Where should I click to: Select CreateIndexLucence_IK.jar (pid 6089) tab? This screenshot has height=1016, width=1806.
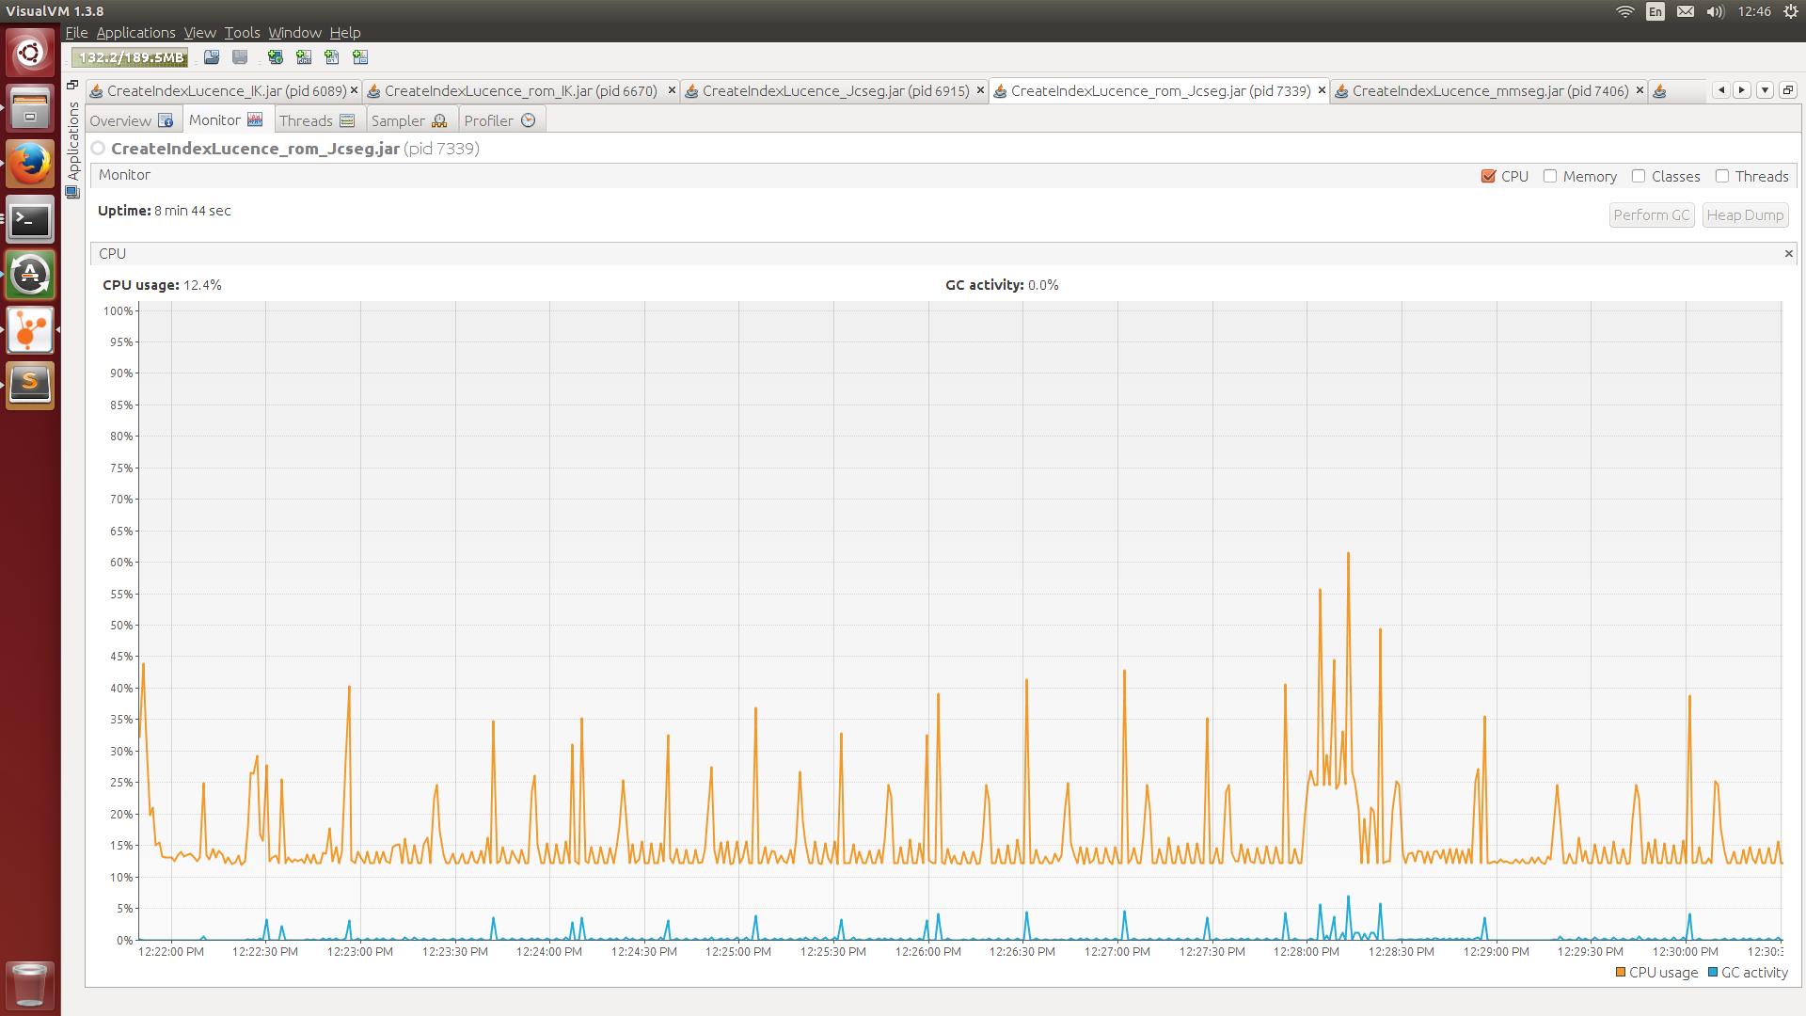pos(226,90)
